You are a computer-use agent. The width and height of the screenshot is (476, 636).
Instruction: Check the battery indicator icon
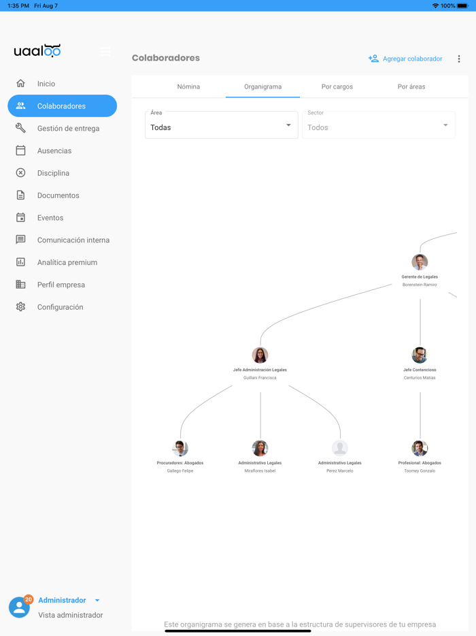[x=462, y=5]
